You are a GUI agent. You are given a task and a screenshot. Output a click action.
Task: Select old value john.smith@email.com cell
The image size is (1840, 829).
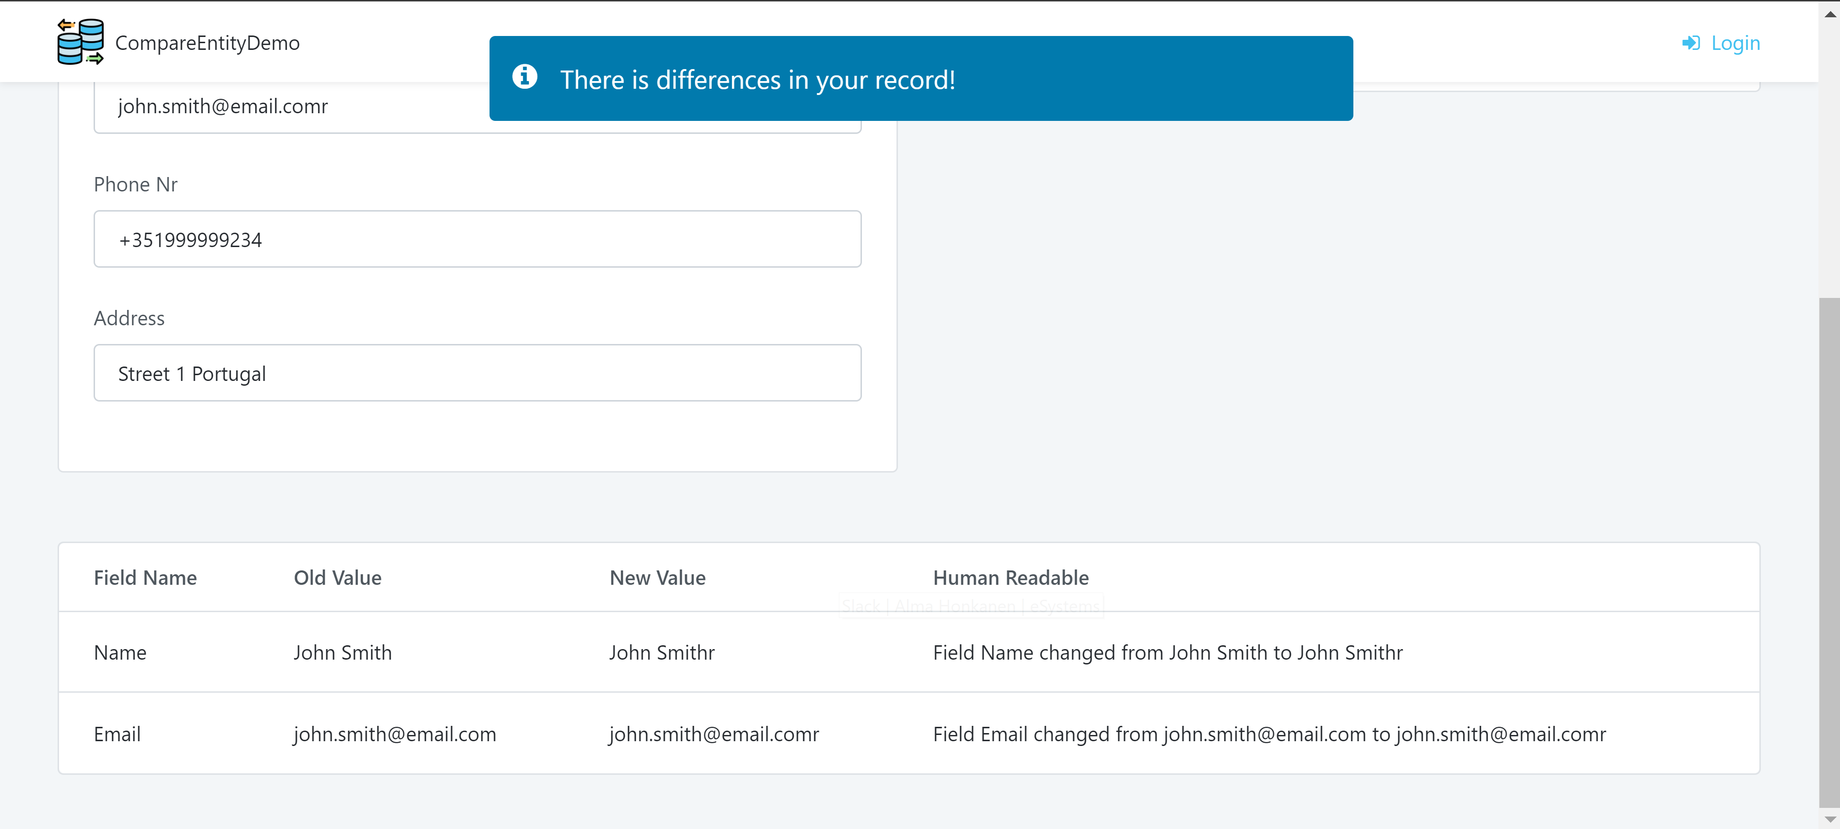point(395,734)
